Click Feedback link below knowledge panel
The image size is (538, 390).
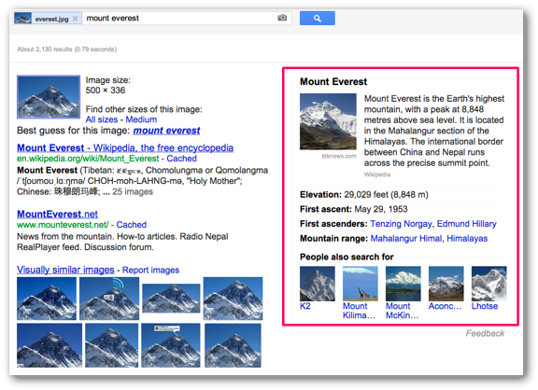point(485,333)
